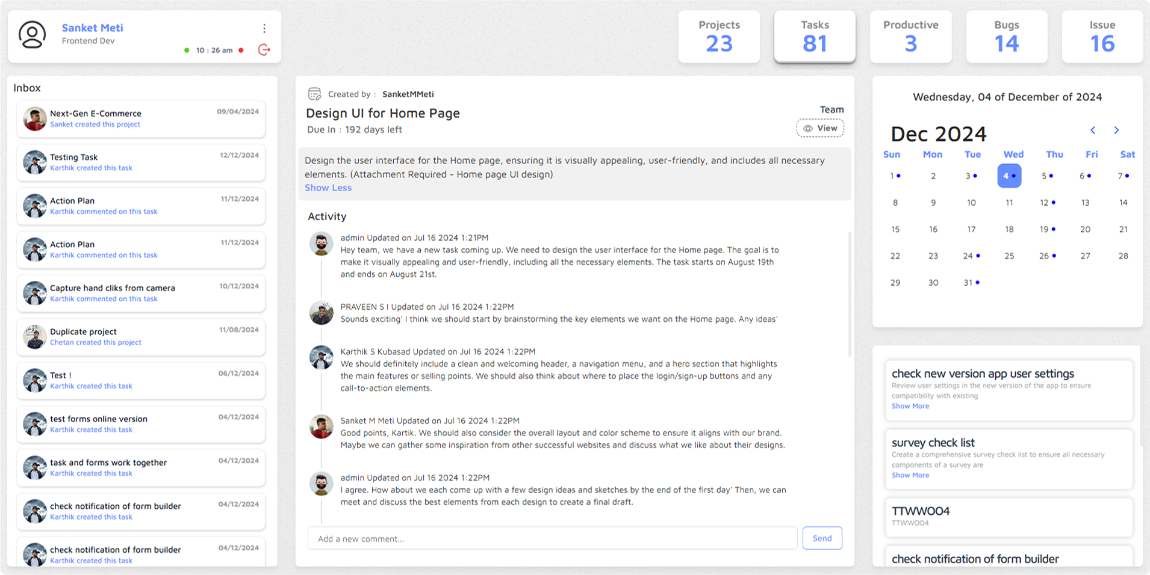Click the logout icon in profile card
This screenshot has height=575, width=1150.
pyautogui.click(x=264, y=50)
